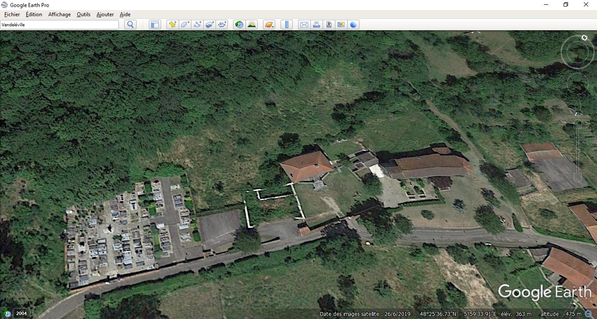Open the Affichage menu
The width and height of the screenshot is (597, 319).
point(59,14)
